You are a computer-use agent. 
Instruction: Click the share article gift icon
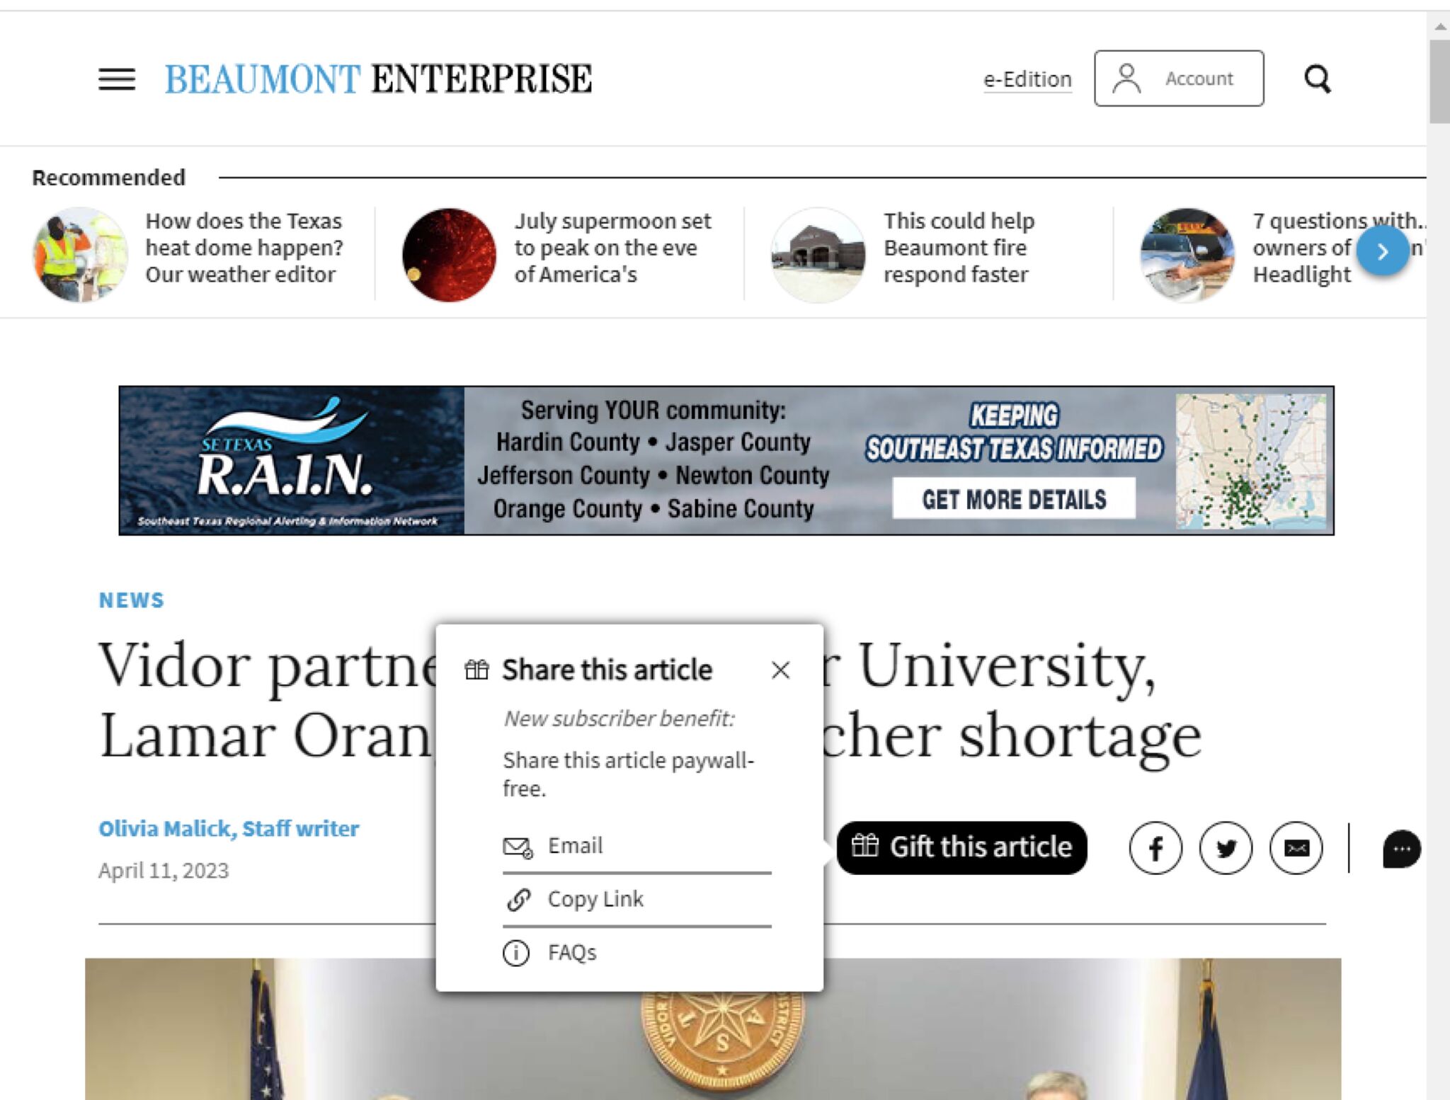(476, 669)
